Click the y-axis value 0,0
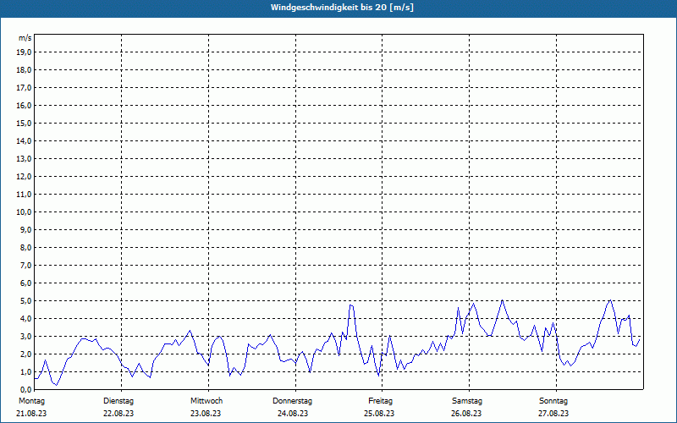This screenshot has height=423, width=677. pos(25,389)
